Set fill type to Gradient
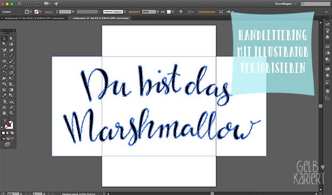The width and height of the screenshot is (332, 195). pos(8,133)
